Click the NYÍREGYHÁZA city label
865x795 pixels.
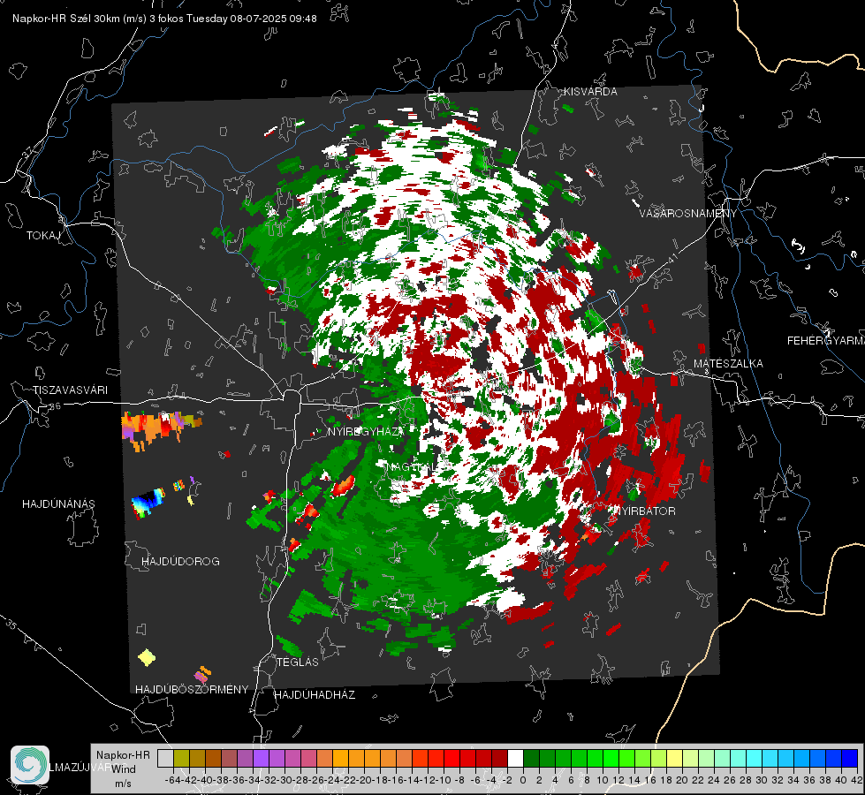pos(367,431)
